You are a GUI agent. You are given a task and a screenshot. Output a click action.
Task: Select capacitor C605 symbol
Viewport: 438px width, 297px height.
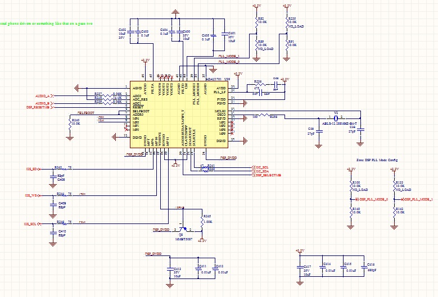pyautogui.click(x=213, y=35)
